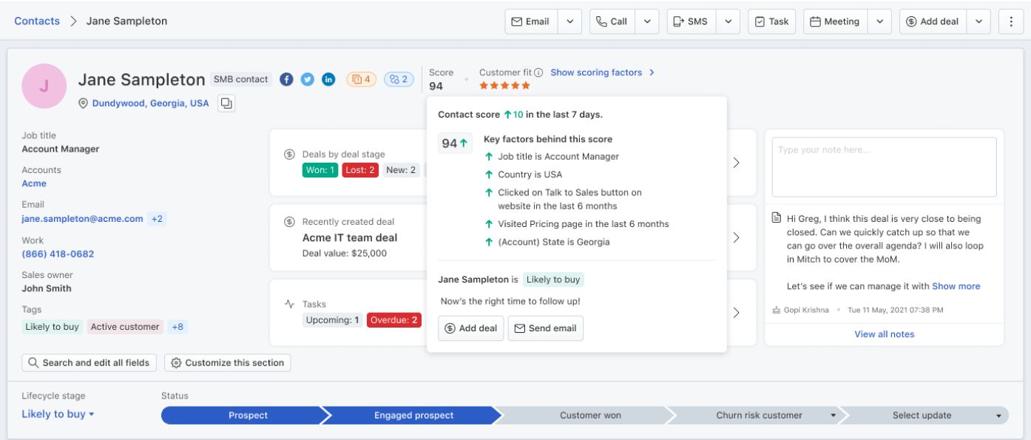The height and width of the screenshot is (440, 1031).
Task: Click into the note text field
Action: (x=884, y=167)
